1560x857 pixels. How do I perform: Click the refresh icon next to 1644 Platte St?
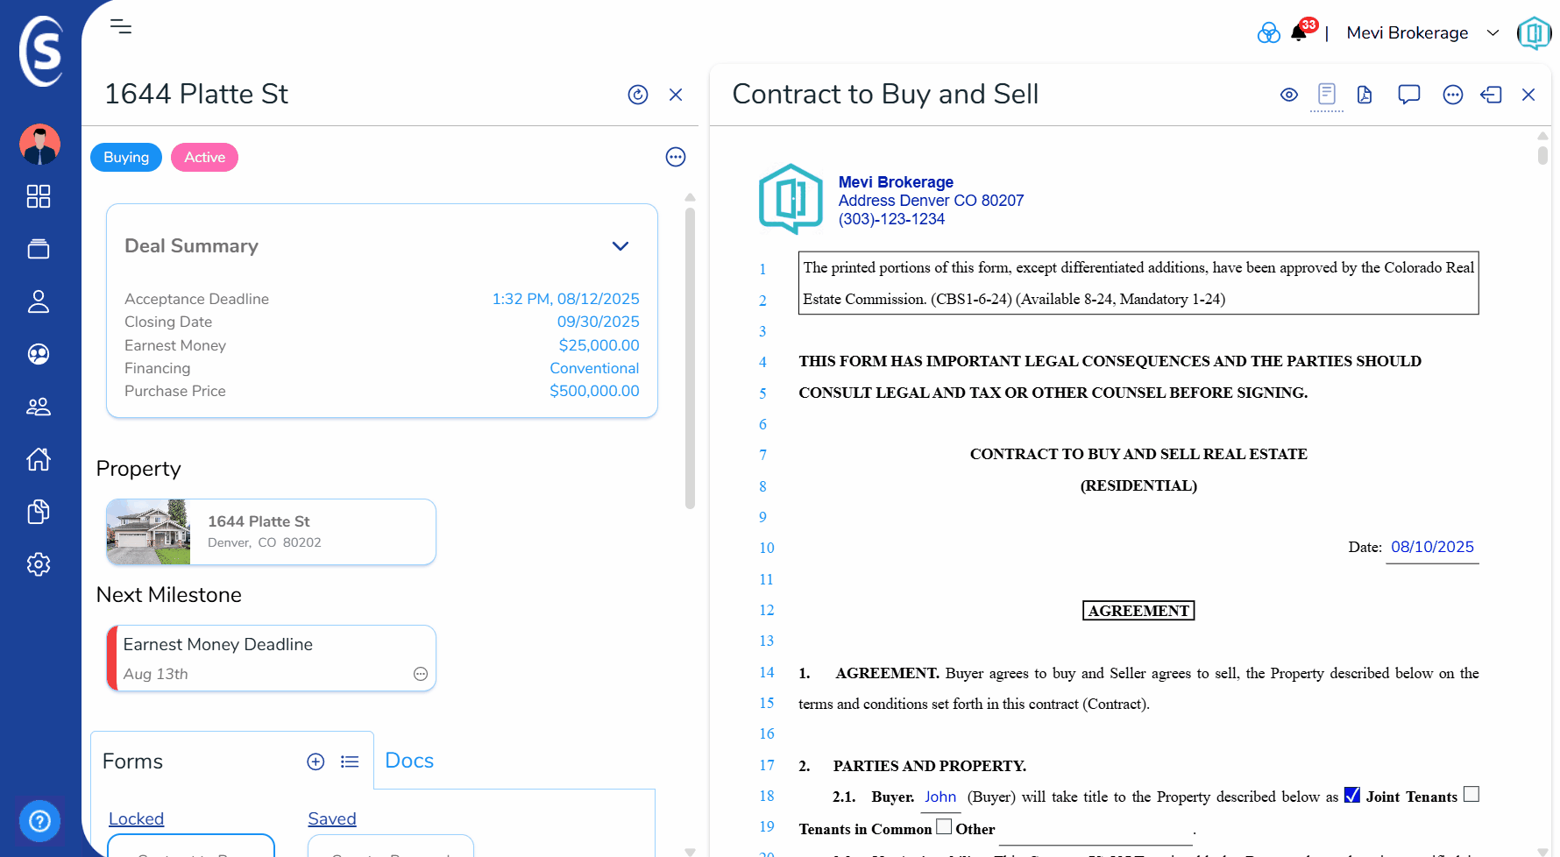click(x=638, y=95)
